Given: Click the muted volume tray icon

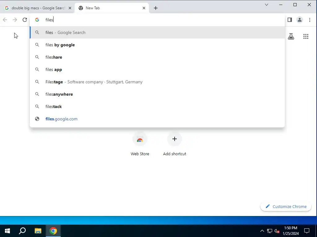Looking at the screenshot, I should (x=277, y=231).
